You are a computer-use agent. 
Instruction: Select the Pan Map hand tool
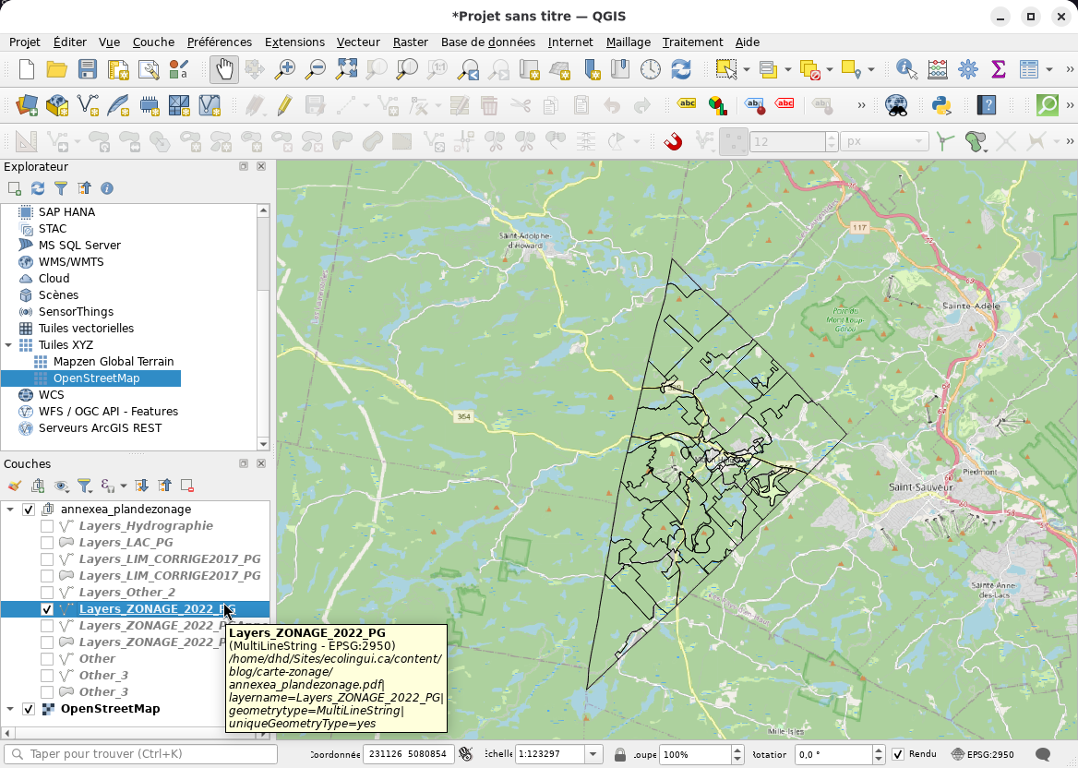tap(224, 69)
